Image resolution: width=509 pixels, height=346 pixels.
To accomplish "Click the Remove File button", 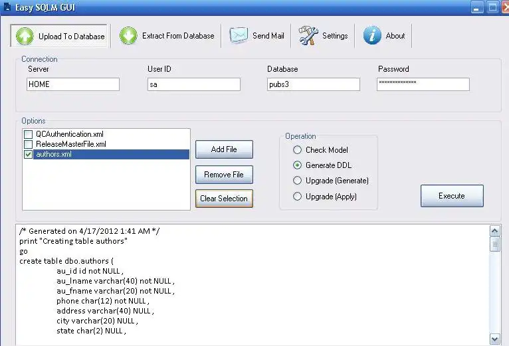I will click(x=224, y=175).
